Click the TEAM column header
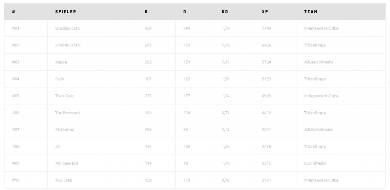The width and height of the screenshot is (390, 190). pyautogui.click(x=310, y=12)
